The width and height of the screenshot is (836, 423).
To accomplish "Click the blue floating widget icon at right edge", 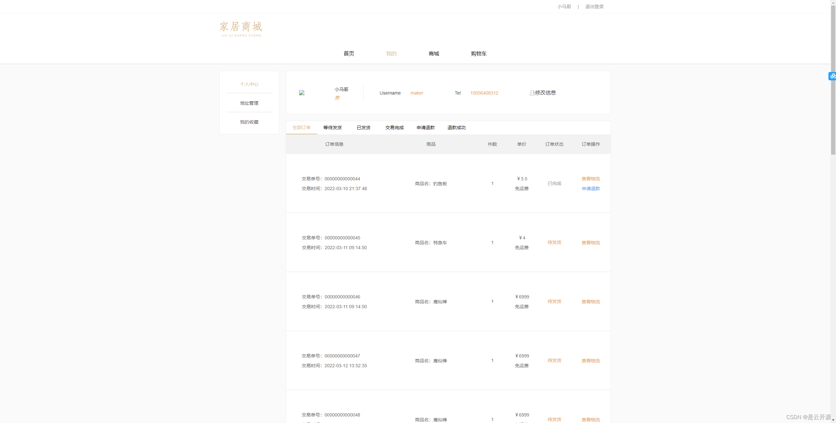I will [832, 76].
